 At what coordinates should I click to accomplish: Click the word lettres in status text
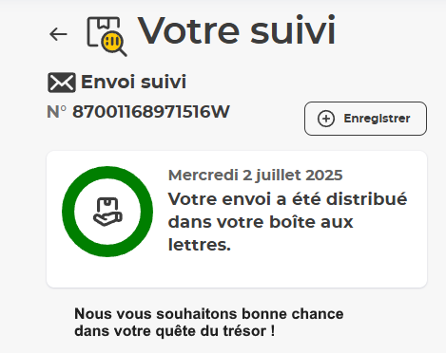tap(200, 245)
